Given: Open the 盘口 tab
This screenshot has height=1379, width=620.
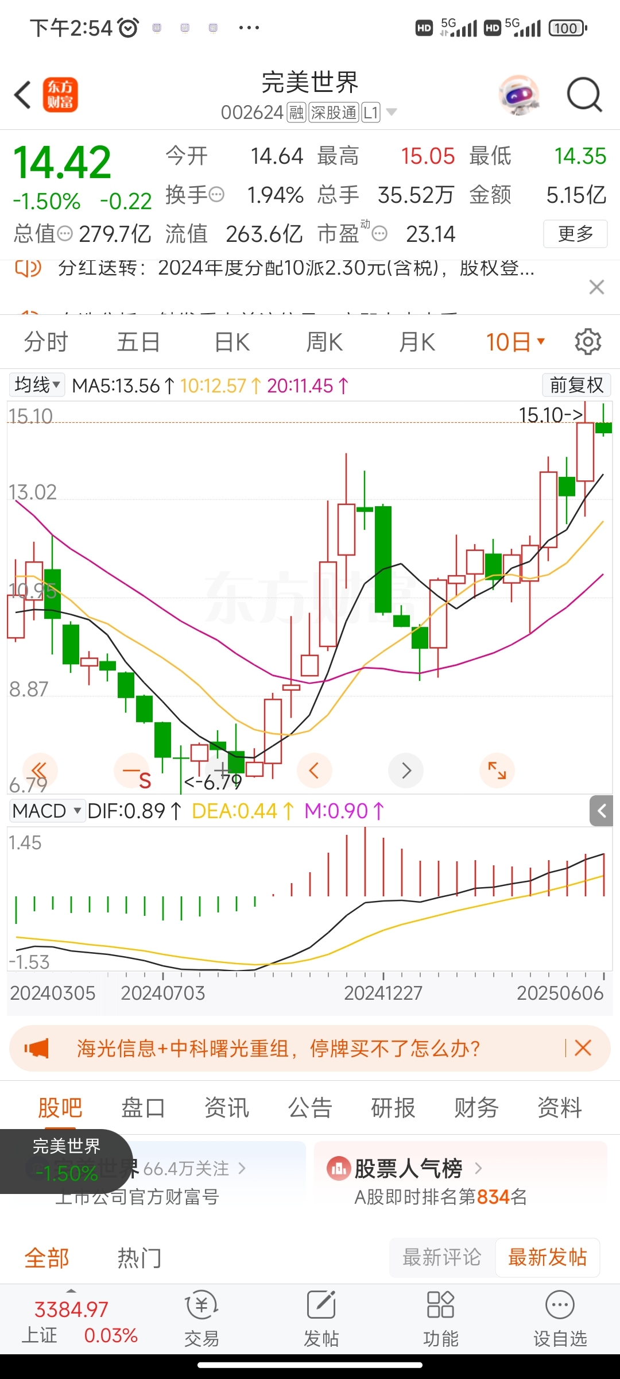Looking at the screenshot, I should pyautogui.click(x=143, y=1108).
